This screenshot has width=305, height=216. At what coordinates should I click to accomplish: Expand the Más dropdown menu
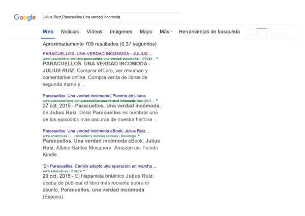click(166, 32)
